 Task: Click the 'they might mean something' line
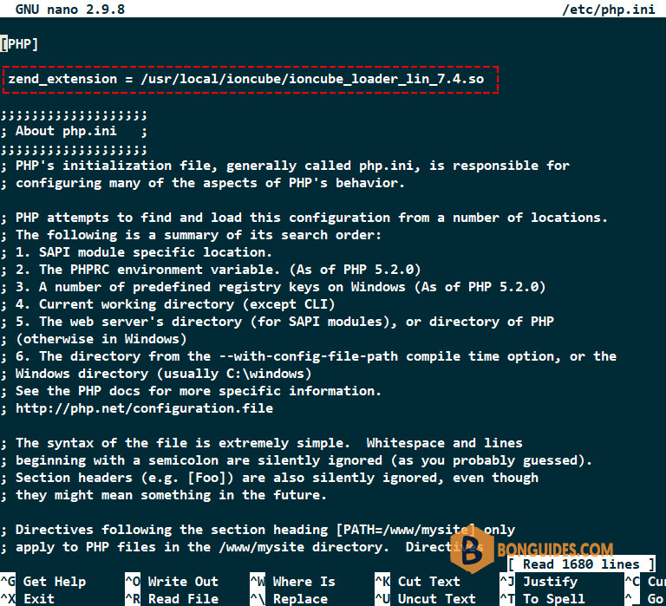[x=164, y=495]
